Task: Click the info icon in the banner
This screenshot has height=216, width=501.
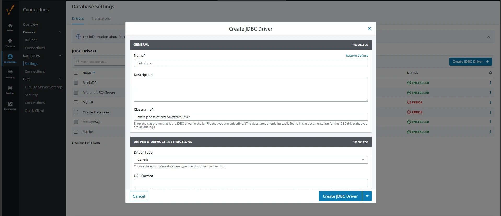Action: point(78,37)
